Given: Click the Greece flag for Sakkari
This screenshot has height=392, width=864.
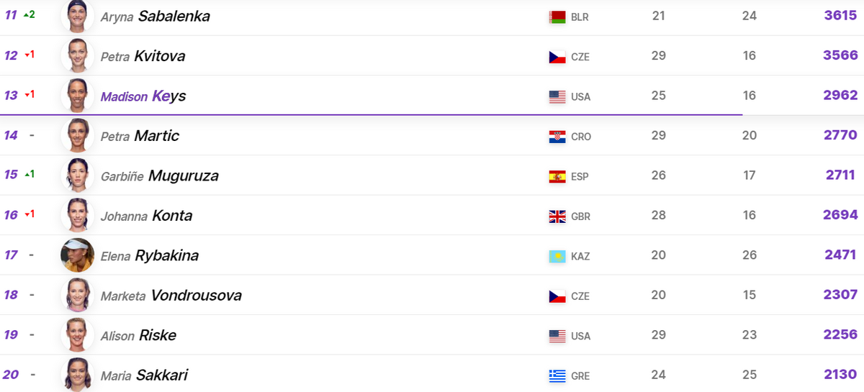Looking at the screenshot, I should pos(557,375).
